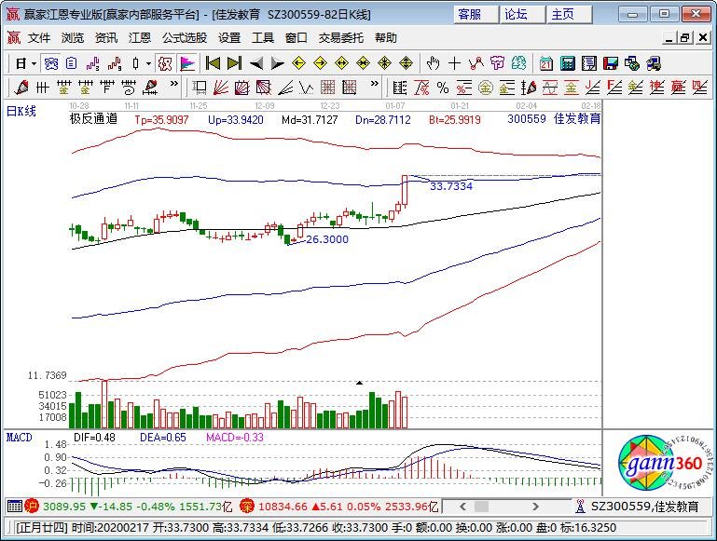Click the status bar table grid icon

15,506
